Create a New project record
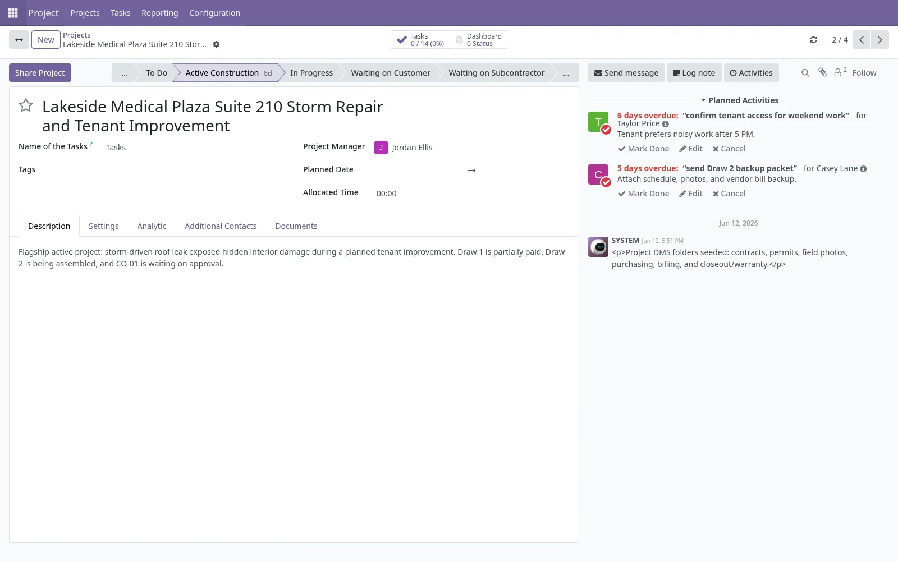This screenshot has width=898, height=561. [46, 40]
